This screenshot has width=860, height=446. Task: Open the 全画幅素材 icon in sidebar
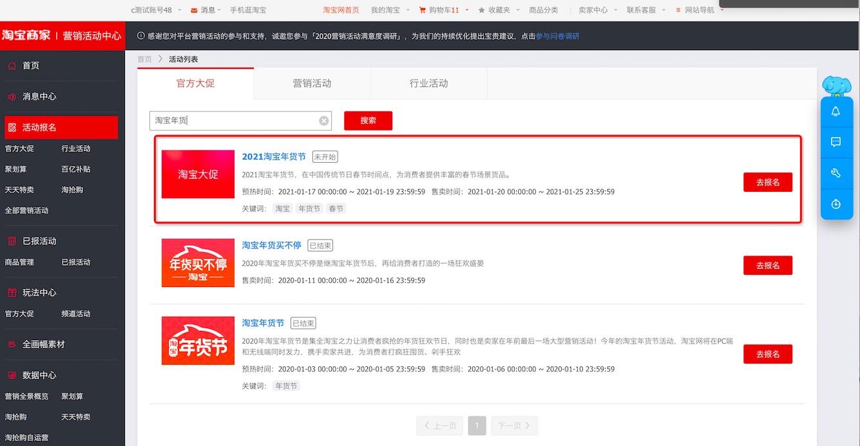tap(12, 344)
